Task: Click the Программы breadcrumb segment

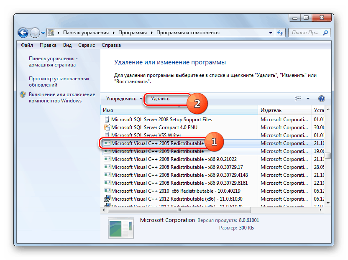Action: coord(133,33)
